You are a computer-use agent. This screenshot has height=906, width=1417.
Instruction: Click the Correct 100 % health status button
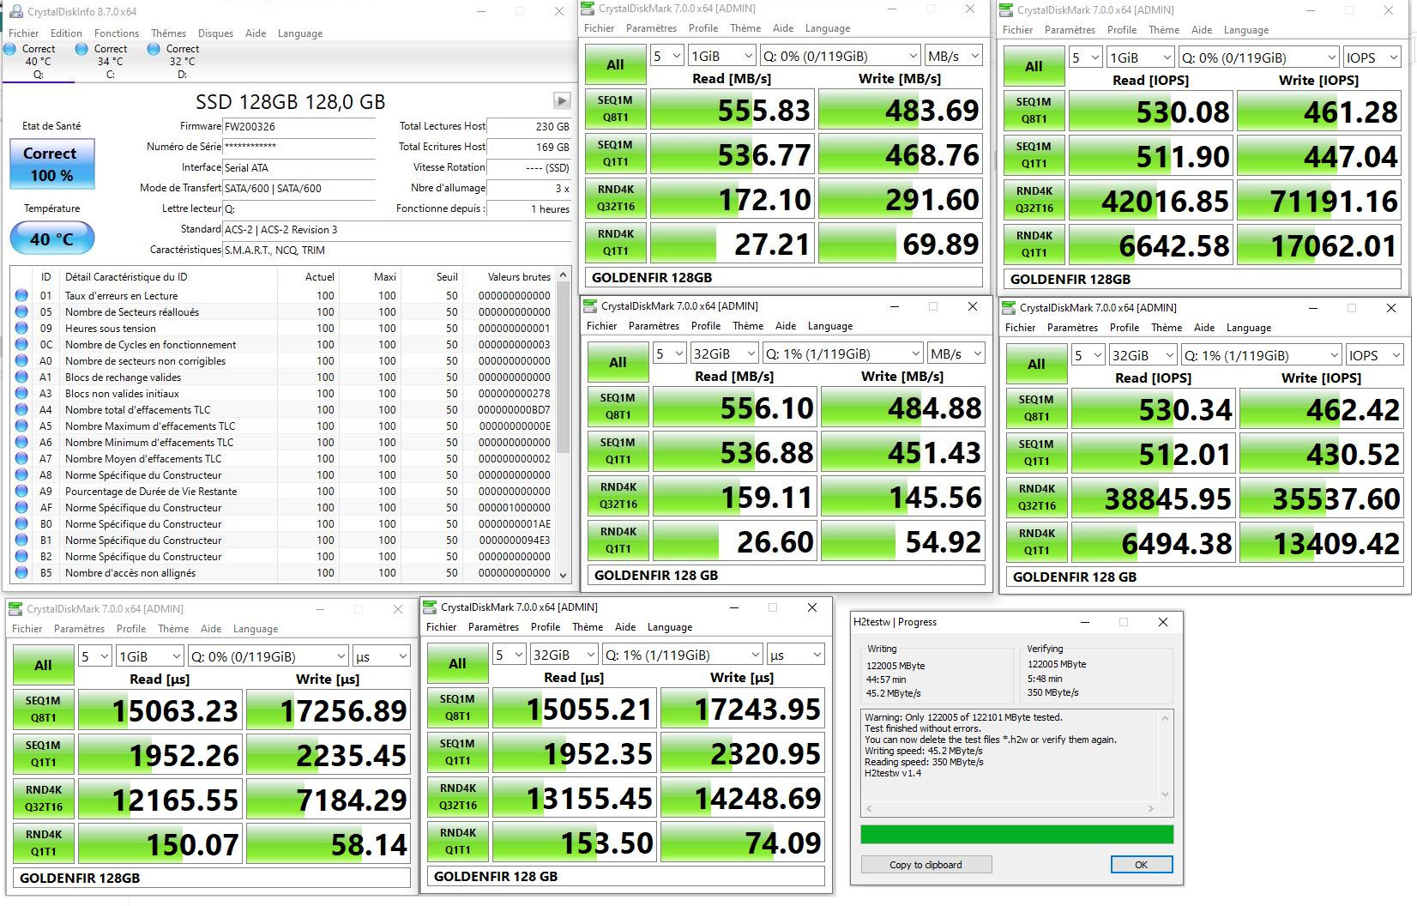point(51,164)
